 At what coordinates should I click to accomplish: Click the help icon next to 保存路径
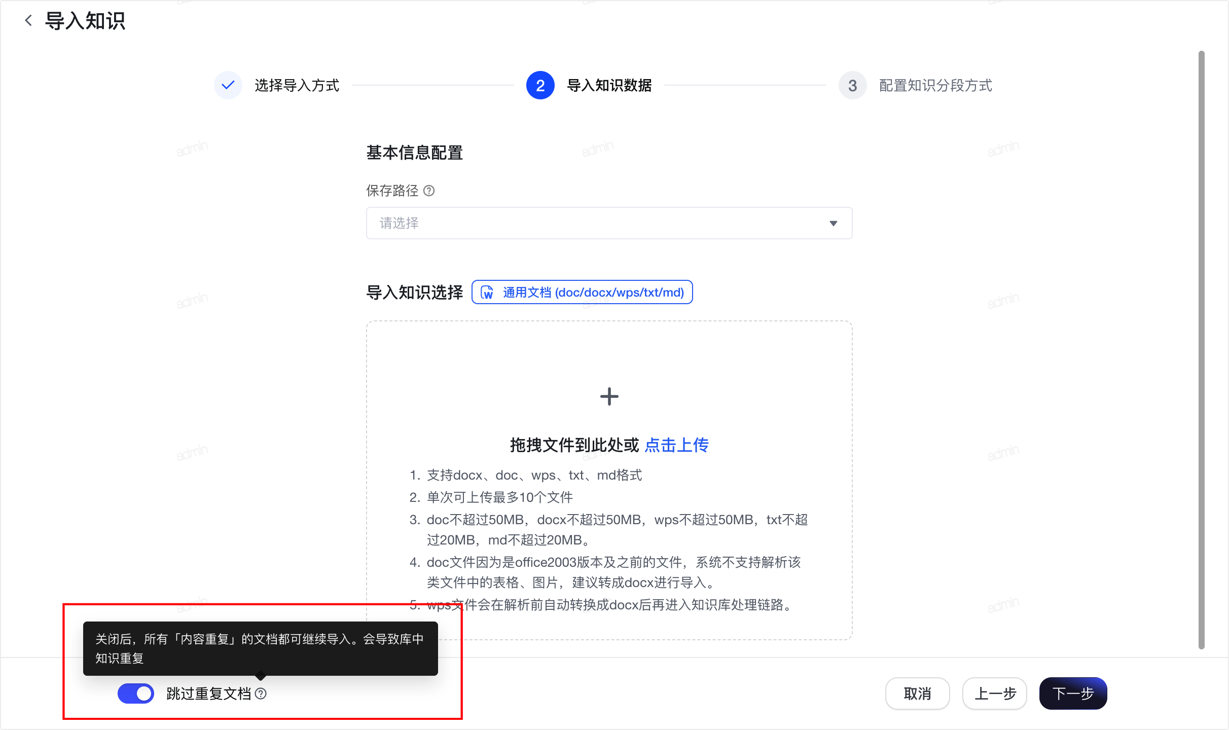click(x=429, y=191)
